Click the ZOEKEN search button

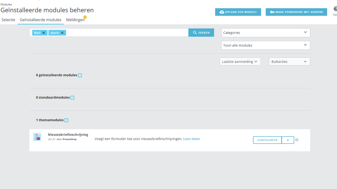coord(201,32)
